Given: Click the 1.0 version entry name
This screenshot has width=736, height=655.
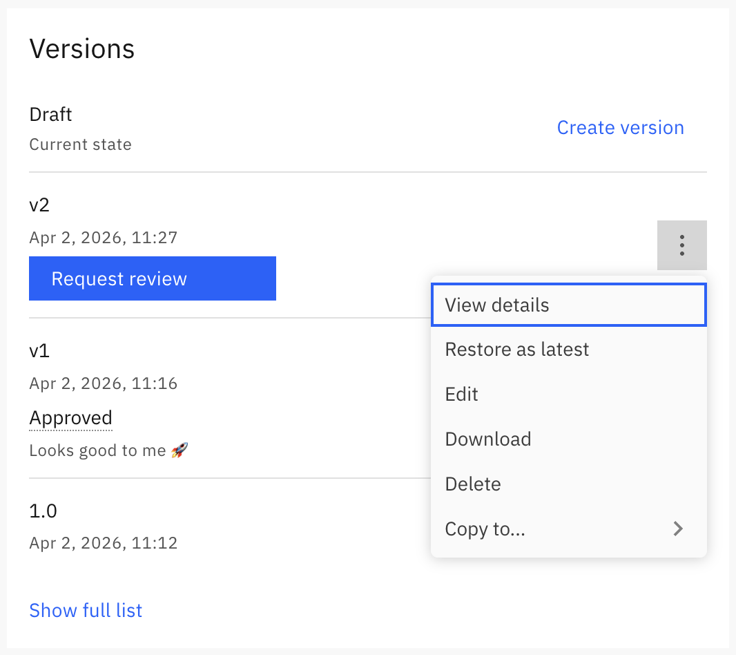Looking at the screenshot, I should click(x=43, y=511).
